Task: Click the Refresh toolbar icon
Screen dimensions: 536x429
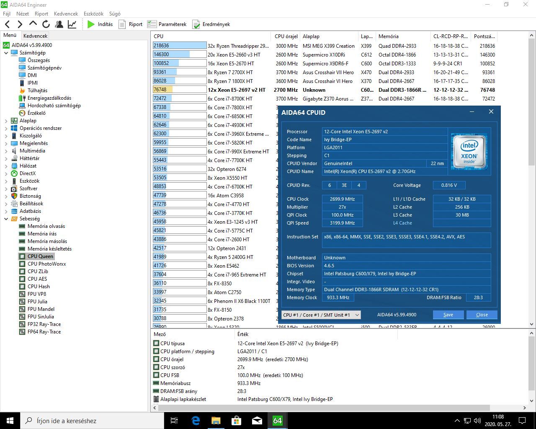Action: (x=46, y=24)
